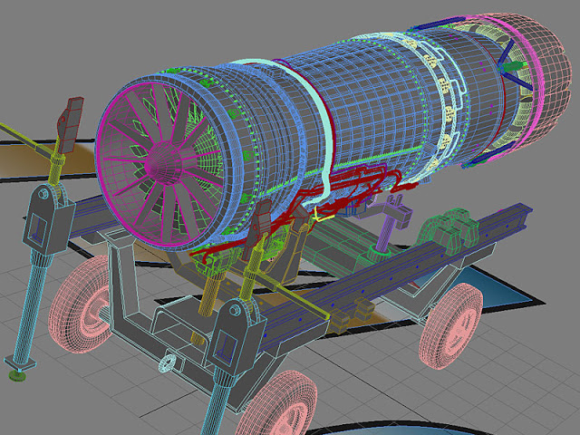Select the purple support bracket beneath engine
The width and height of the screenshot is (580, 435).
387,221
